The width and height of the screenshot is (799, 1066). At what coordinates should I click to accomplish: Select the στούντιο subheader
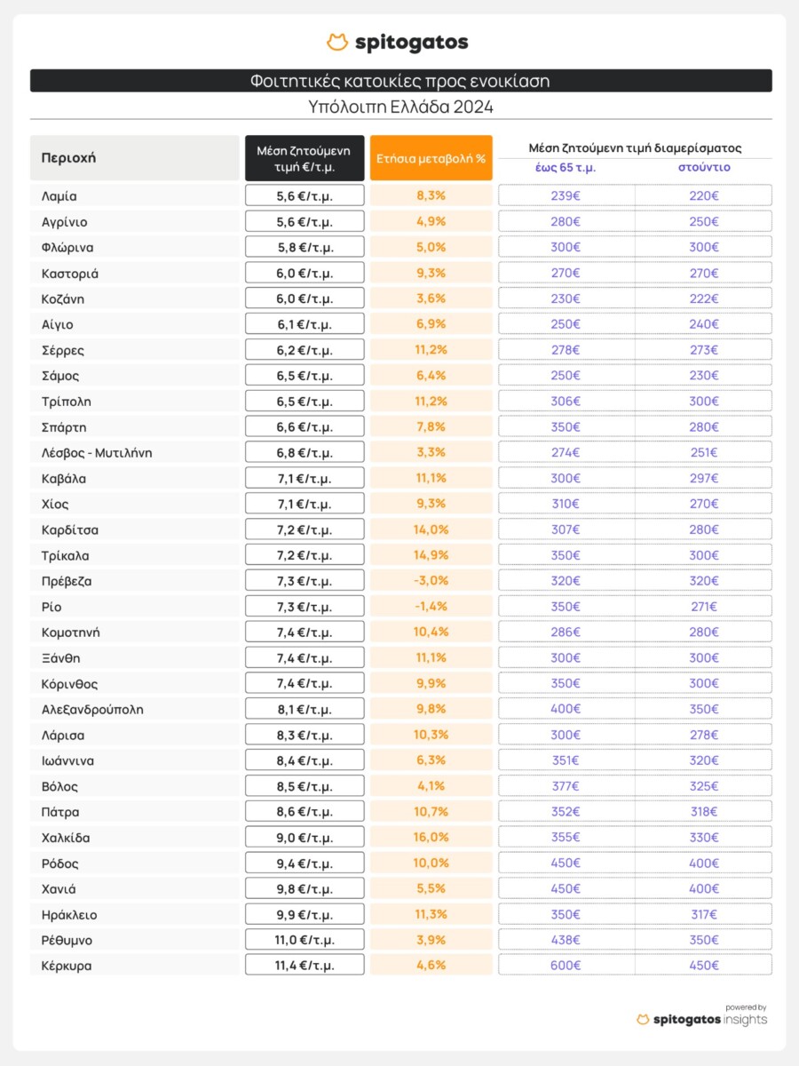(x=704, y=167)
